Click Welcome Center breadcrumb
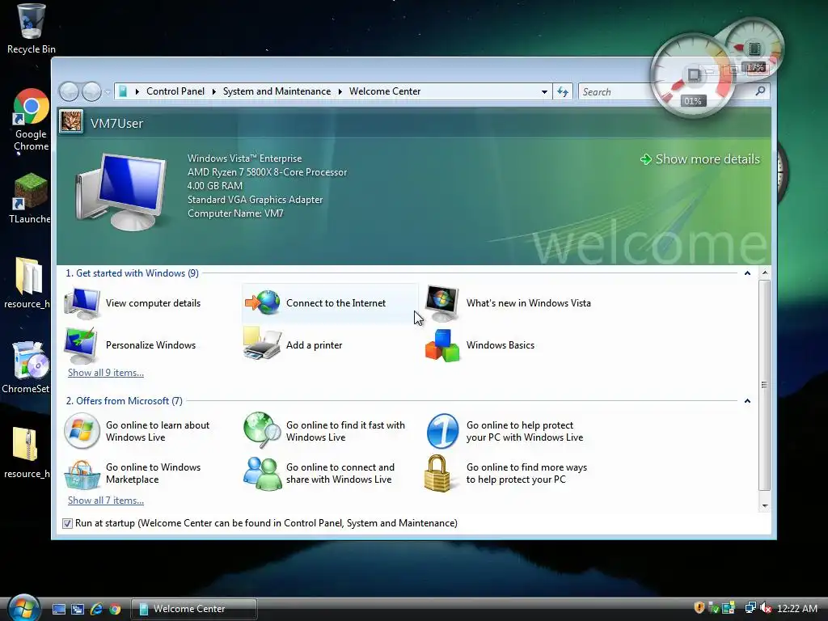Screen dimensions: 828x621 pyautogui.click(x=385, y=91)
